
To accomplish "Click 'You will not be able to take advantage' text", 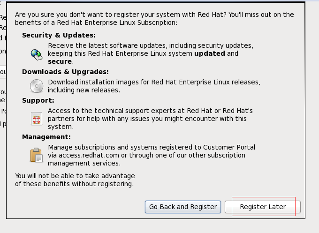I will click(x=75, y=180).
